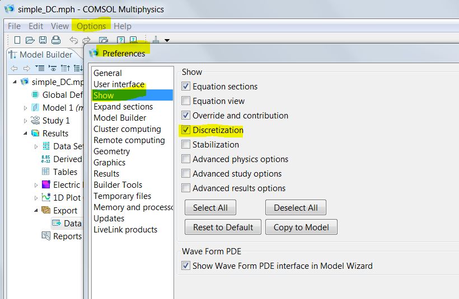Click the Global Definitions node icon
The width and height of the screenshot is (459, 299).
coord(35,94)
